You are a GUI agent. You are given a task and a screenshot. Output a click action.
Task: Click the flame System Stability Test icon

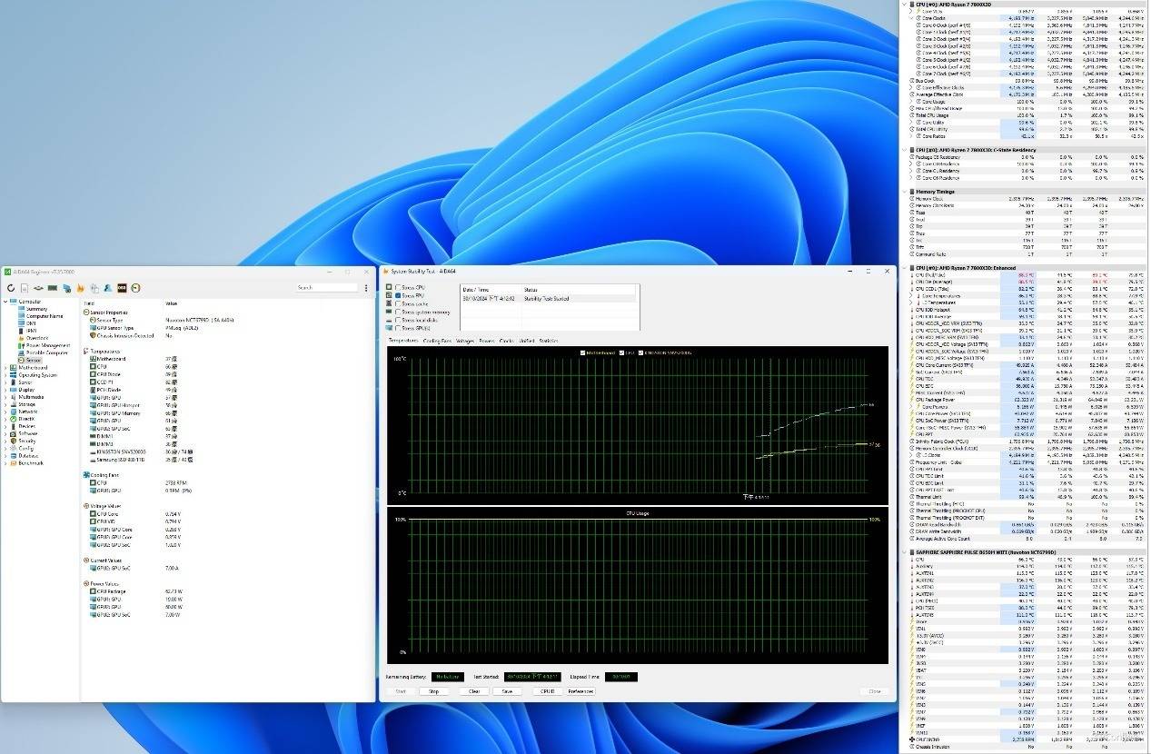[x=80, y=288]
